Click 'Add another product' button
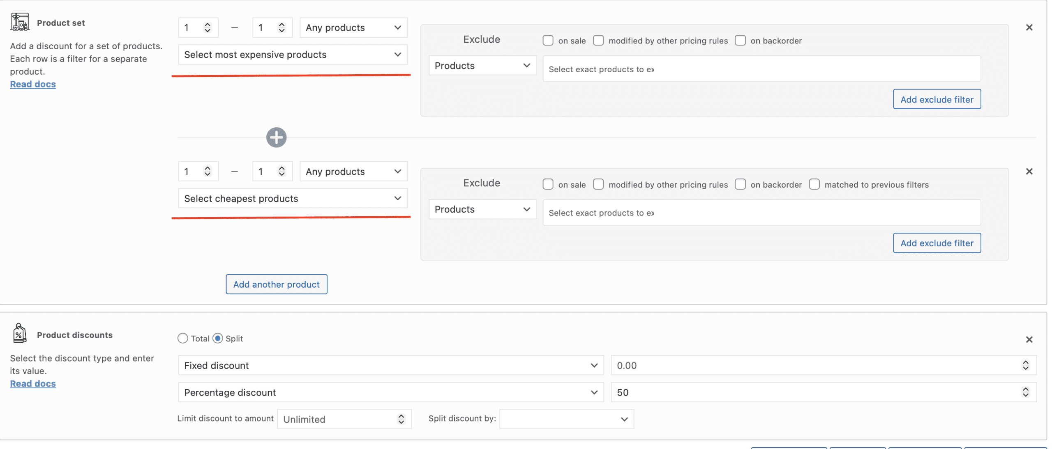The height and width of the screenshot is (449, 1052). pyautogui.click(x=276, y=284)
